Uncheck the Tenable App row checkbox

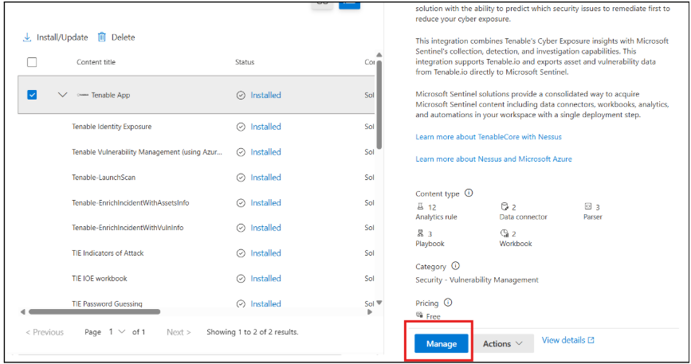[x=32, y=95]
